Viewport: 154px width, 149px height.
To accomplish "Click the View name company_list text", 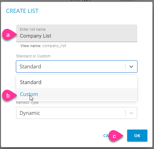I will click(43, 46).
